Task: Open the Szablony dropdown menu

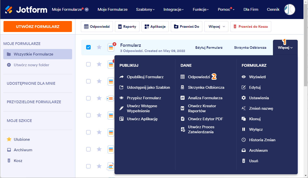Action: coord(145,9)
